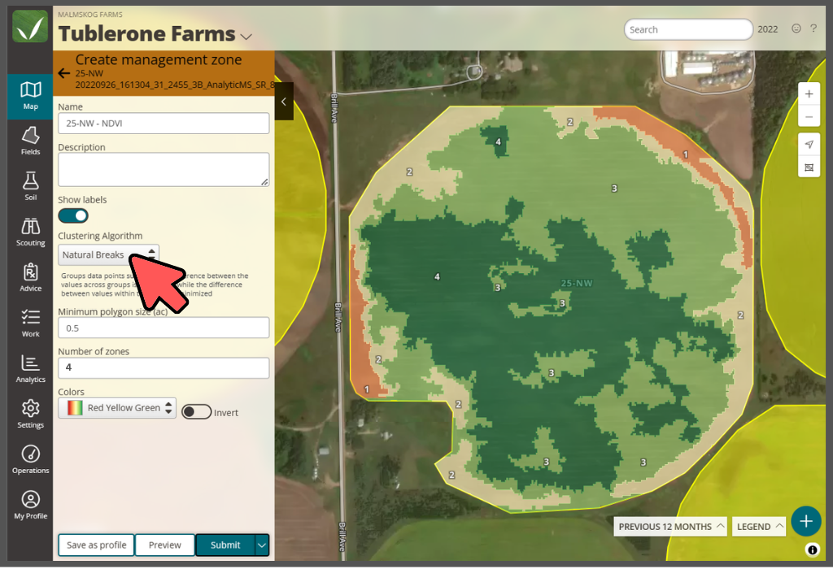
Task: Click Save as profile
Action: pyautogui.click(x=96, y=545)
